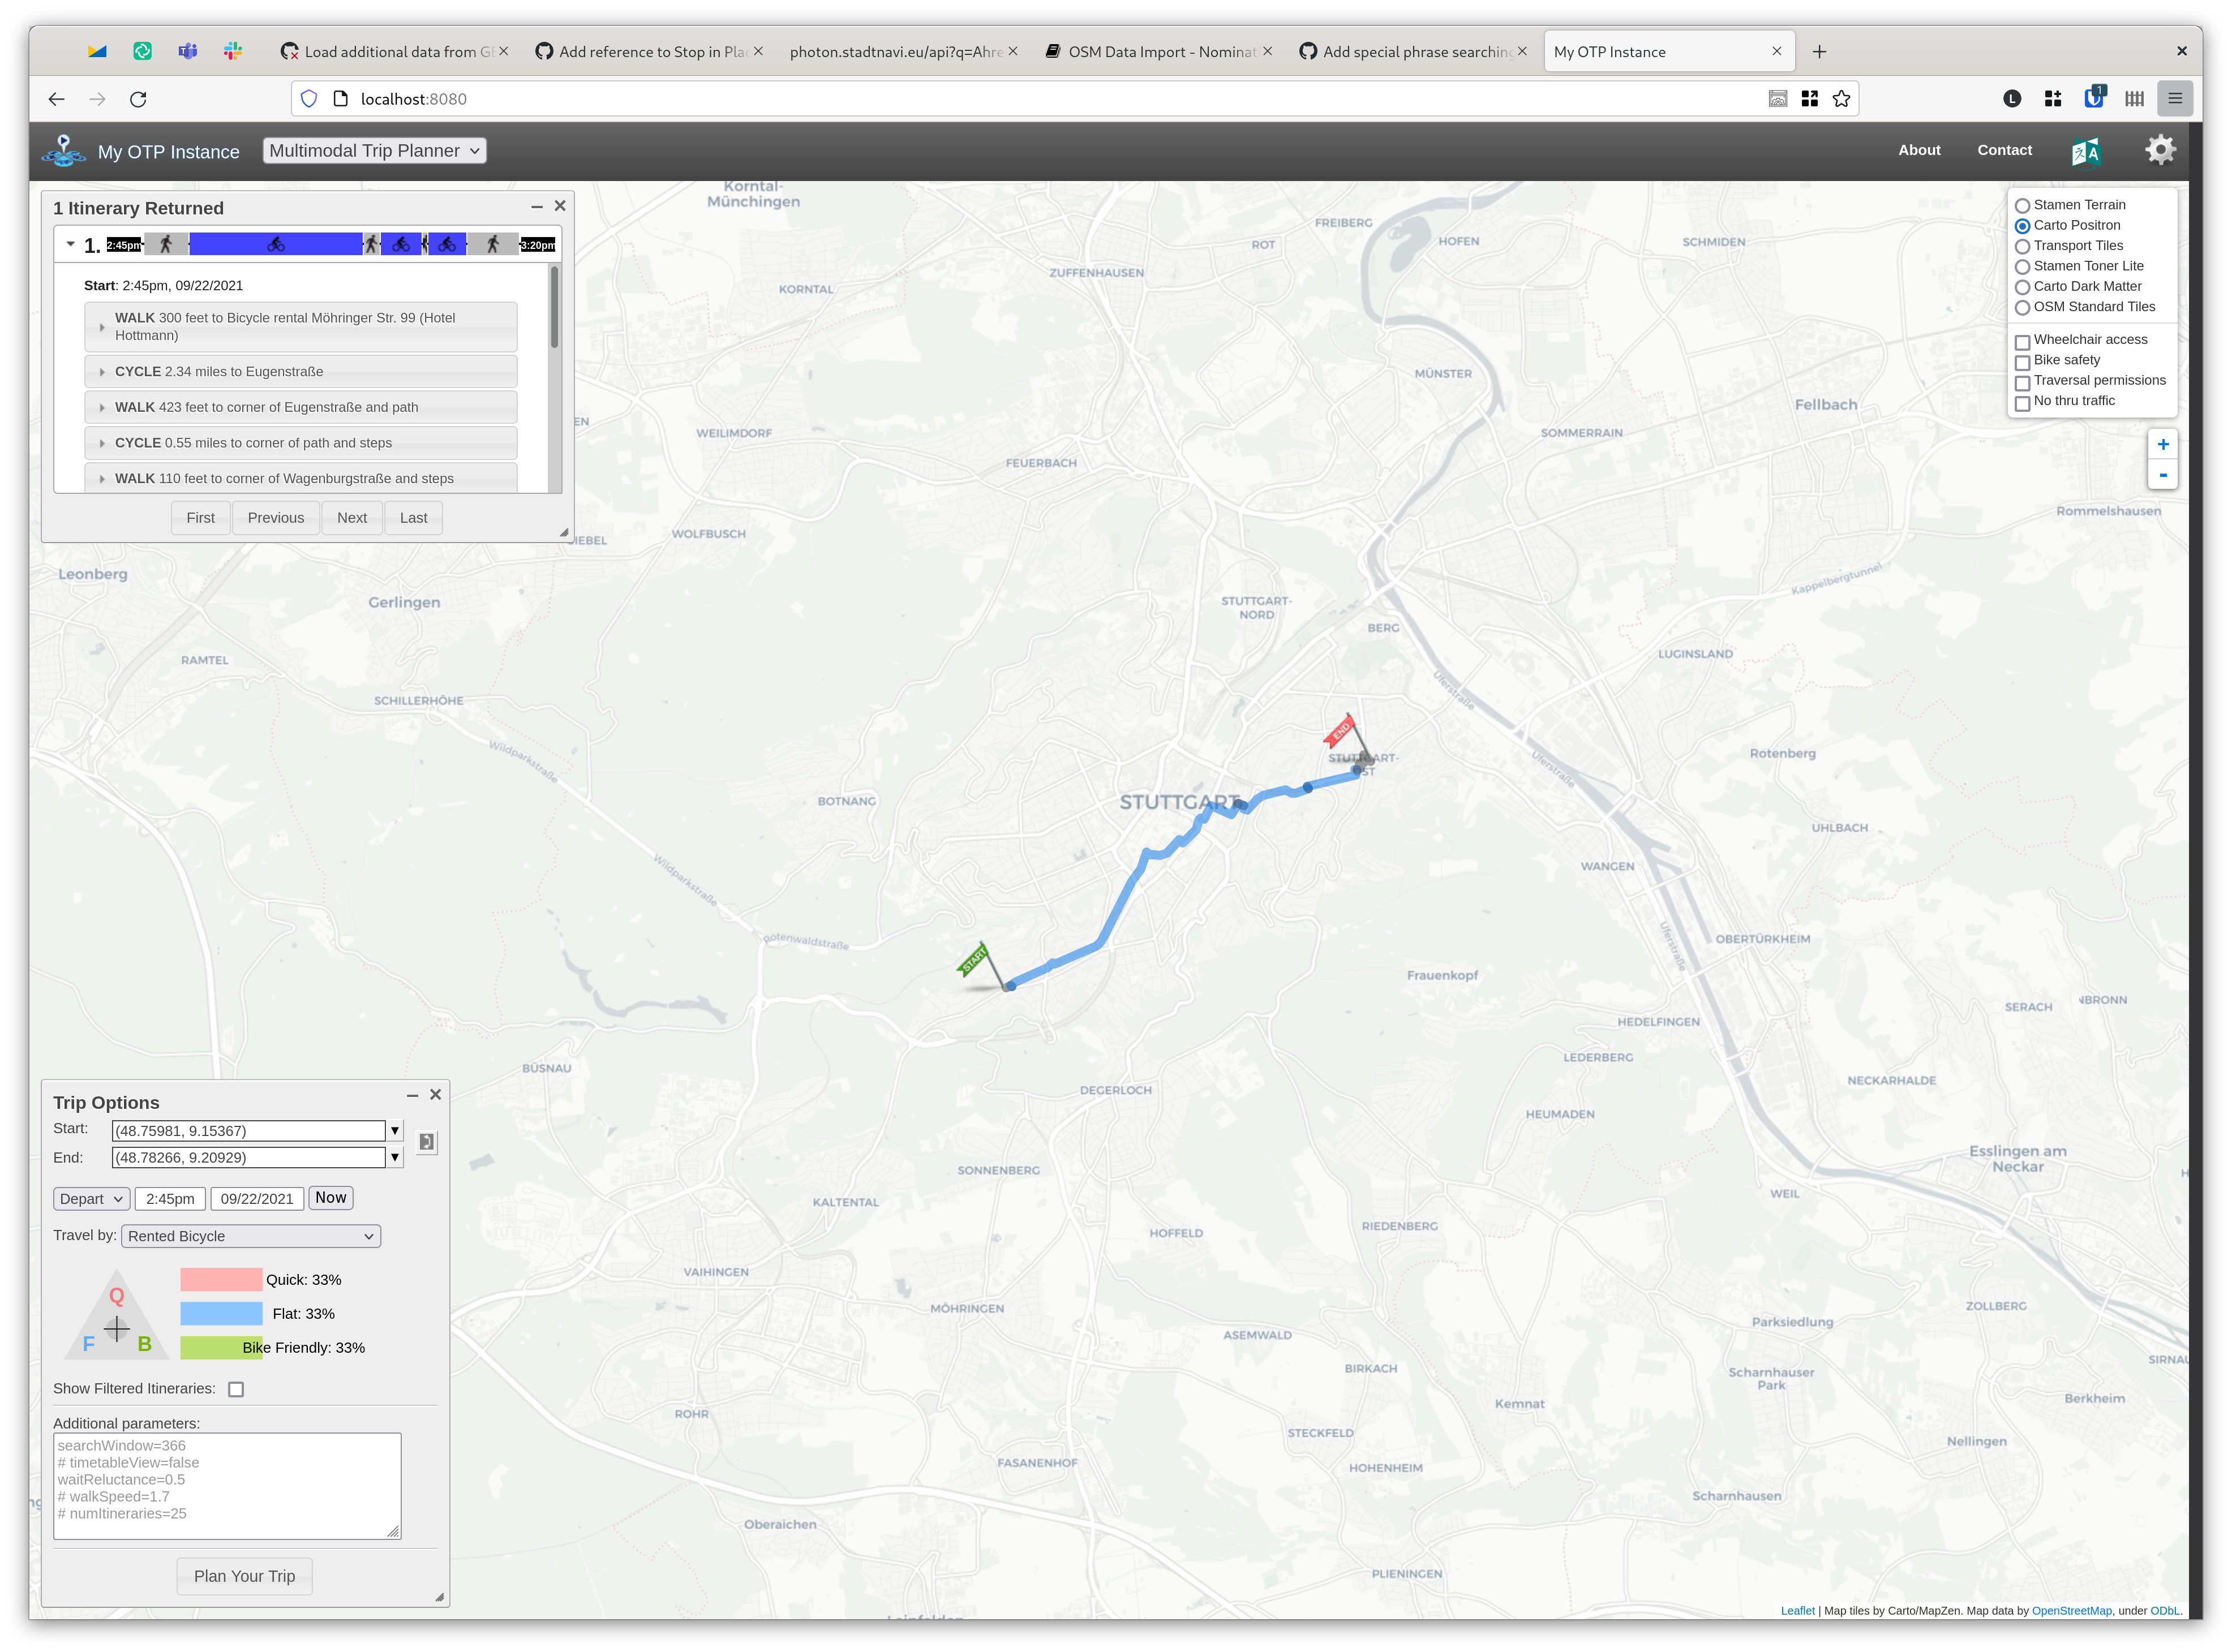Switch to the Load additional data tab
Viewport: 2232px width, 1652px height.
[395, 52]
